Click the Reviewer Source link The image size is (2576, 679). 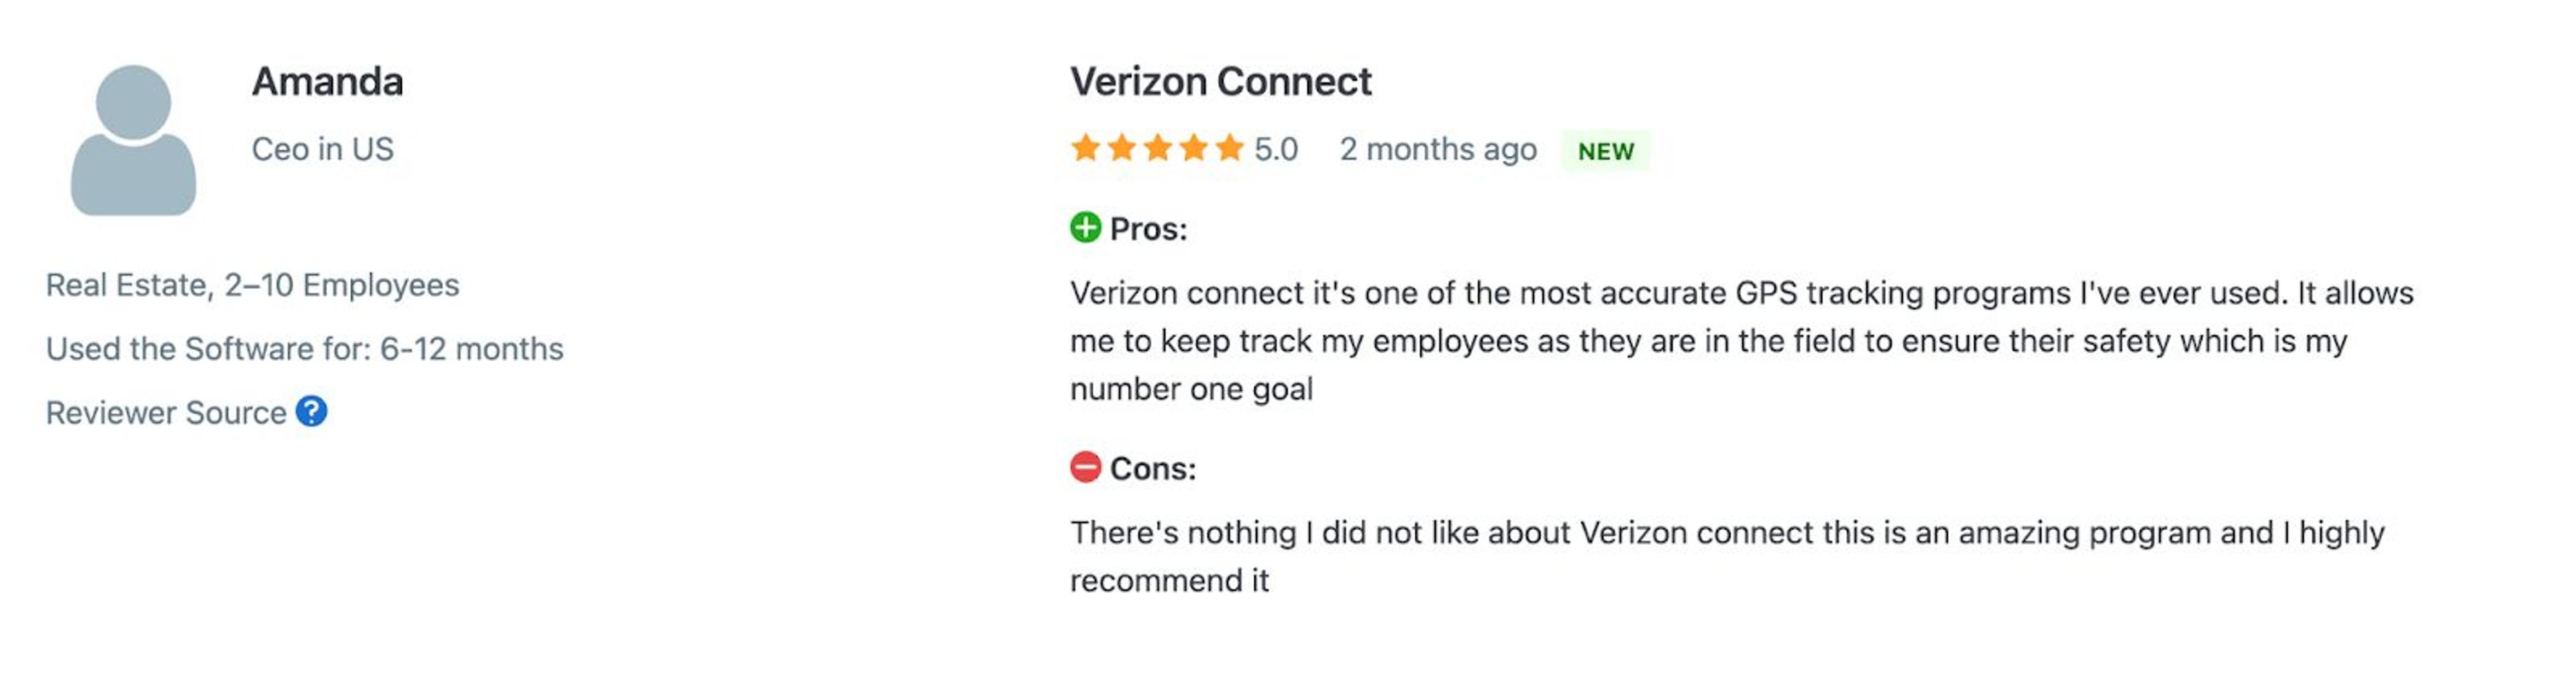point(165,412)
